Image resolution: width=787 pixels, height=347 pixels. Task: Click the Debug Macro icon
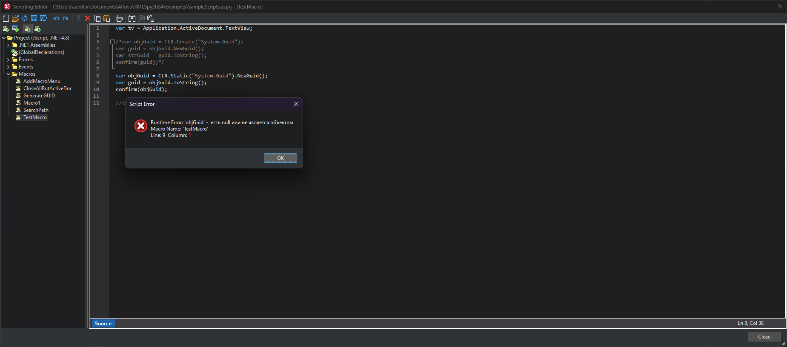point(37,28)
